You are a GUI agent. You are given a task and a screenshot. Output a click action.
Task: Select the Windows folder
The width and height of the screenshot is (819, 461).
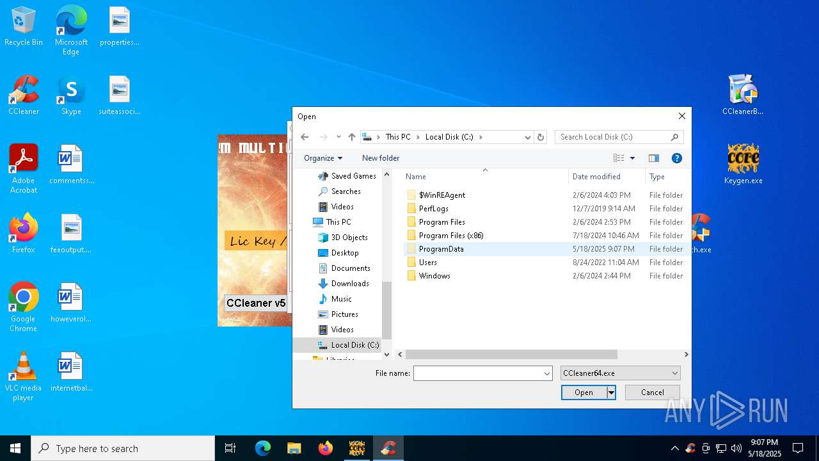[434, 276]
